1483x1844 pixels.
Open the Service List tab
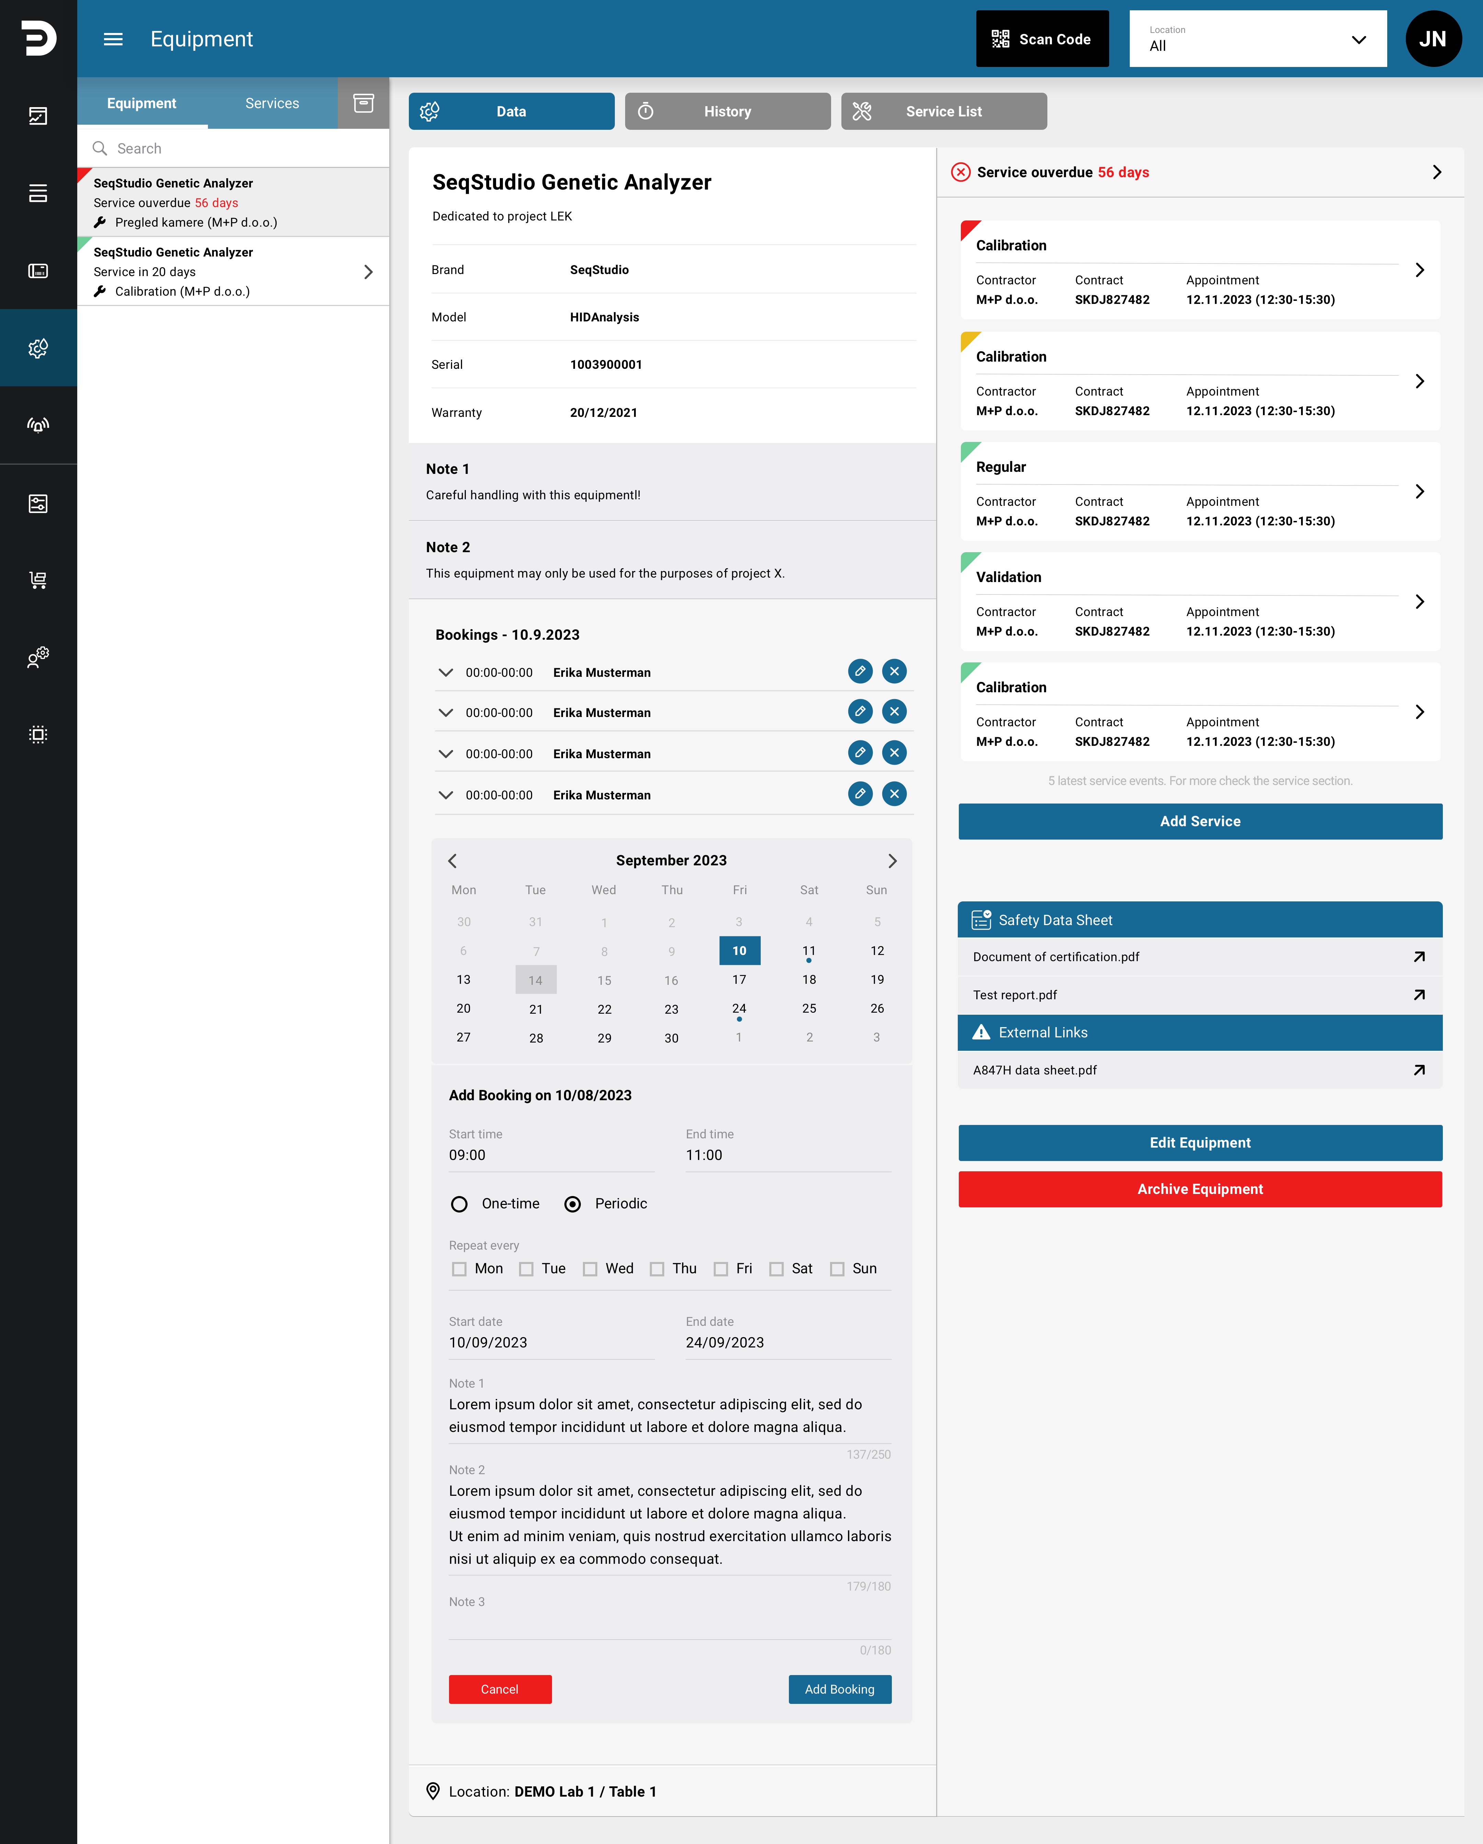(944, 111)
